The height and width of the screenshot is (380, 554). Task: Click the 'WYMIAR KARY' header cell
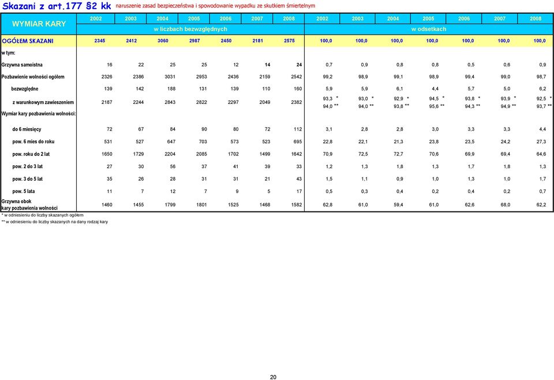click(x=39, y=24)
